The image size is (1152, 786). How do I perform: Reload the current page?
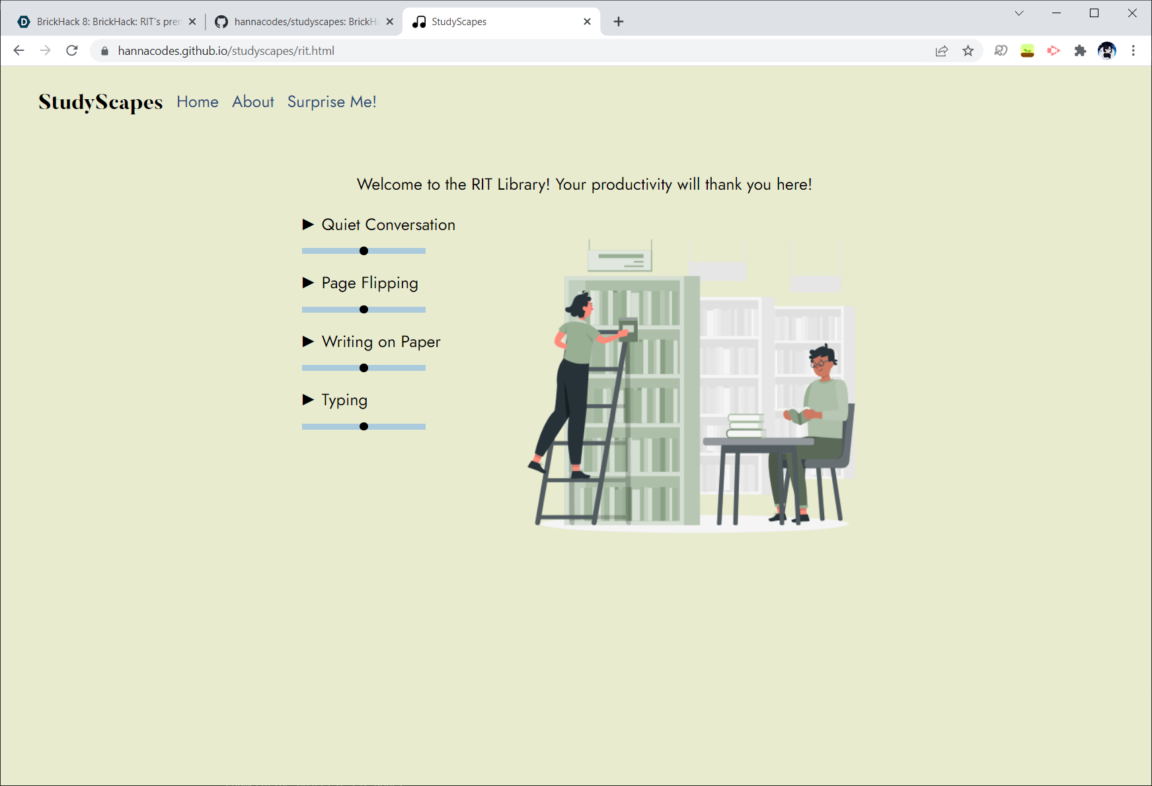(x=72, y=51)
